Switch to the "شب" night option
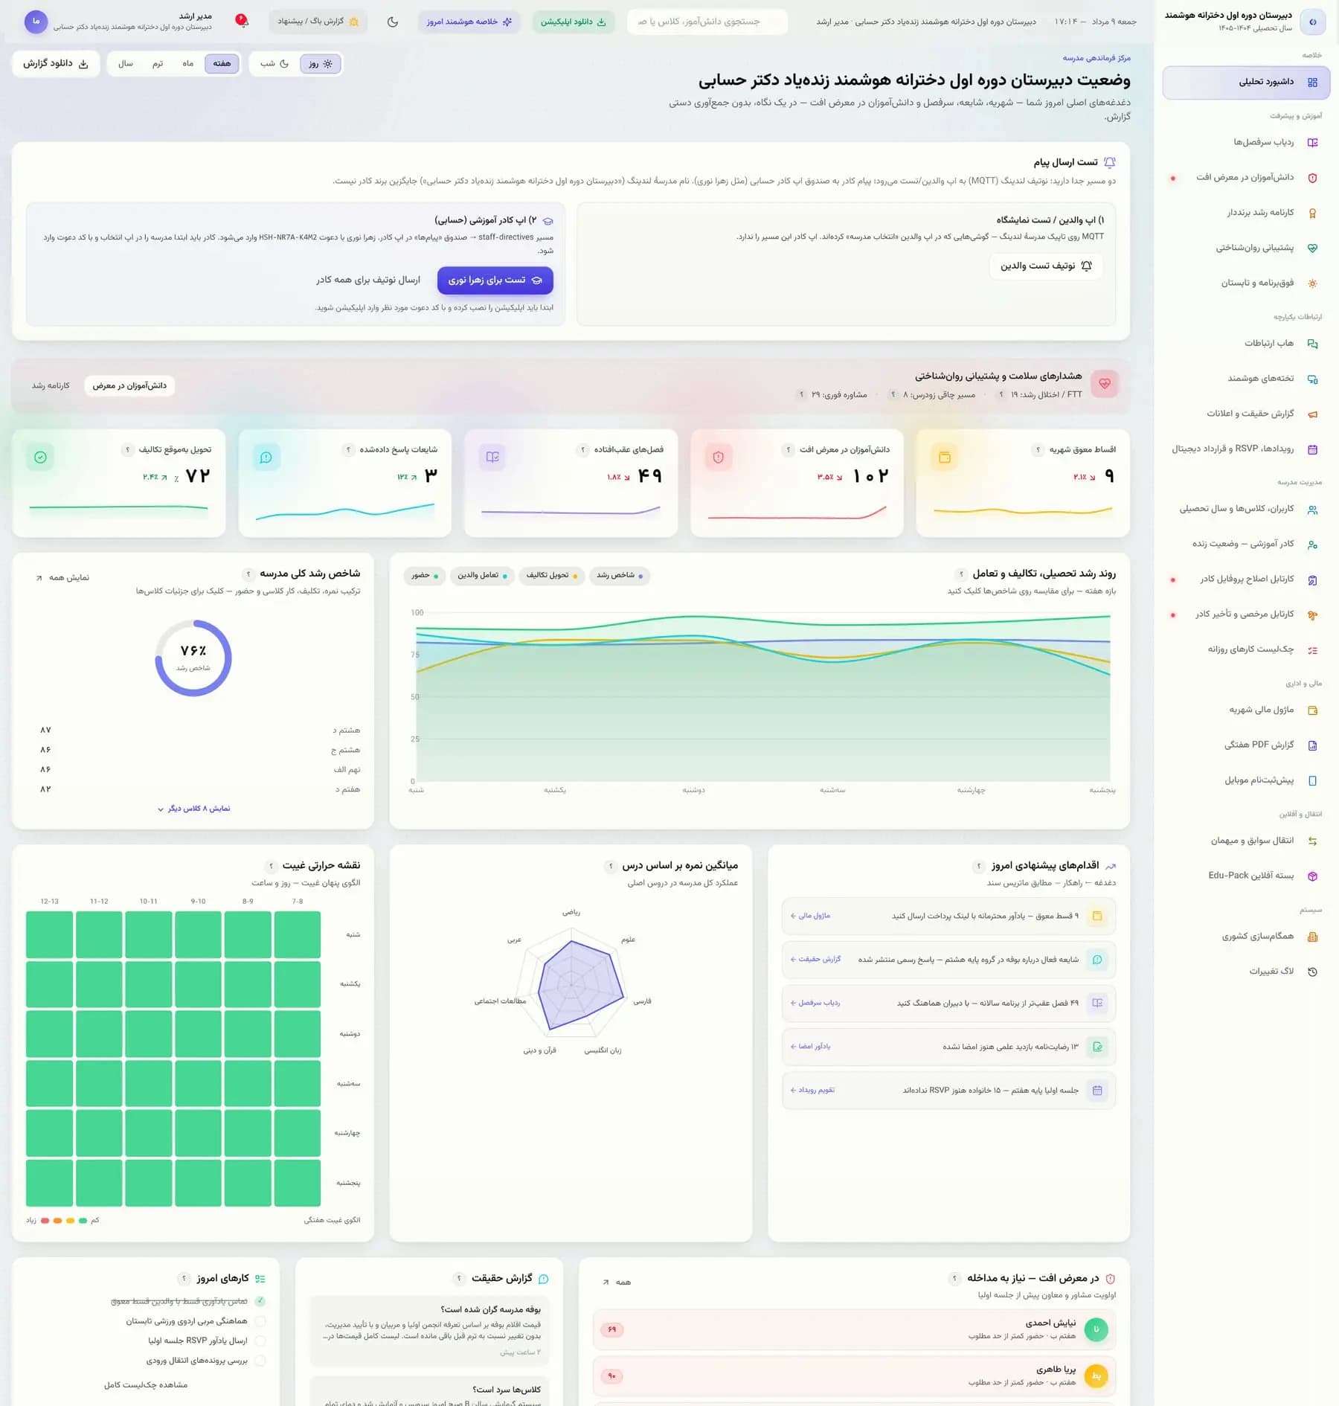This screenshot has height=1406, width=1339. tap(274, 63)
